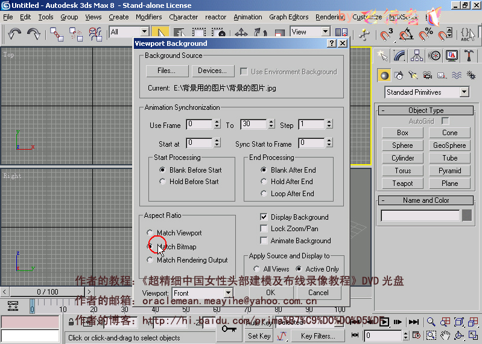
Task: Confirm dialog with OK button
Action: (271, 292)
